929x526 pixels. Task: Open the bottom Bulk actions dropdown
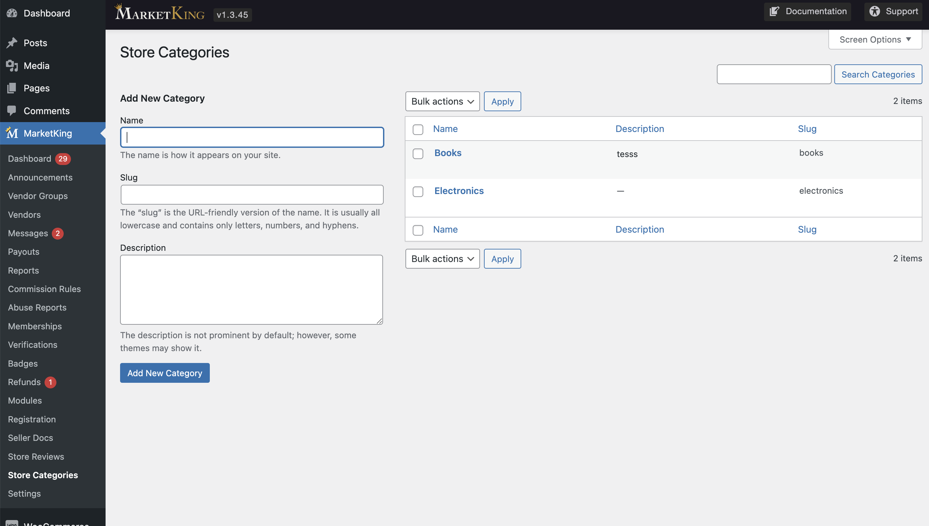coord(442,259)
